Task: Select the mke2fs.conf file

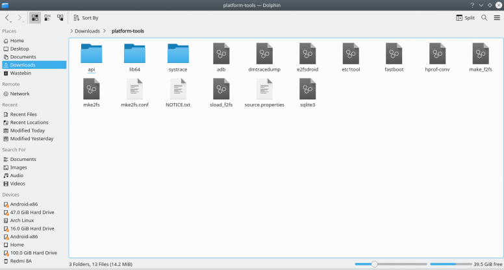Action: coord(134,93)
